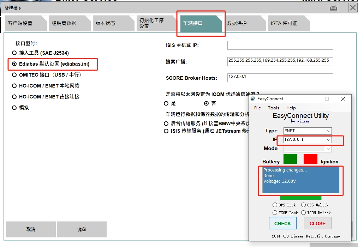Enable the ICOM Unlock option
The height and width of the screenshot is (247, 358).
pyautogui.click(x=303, y=213)
